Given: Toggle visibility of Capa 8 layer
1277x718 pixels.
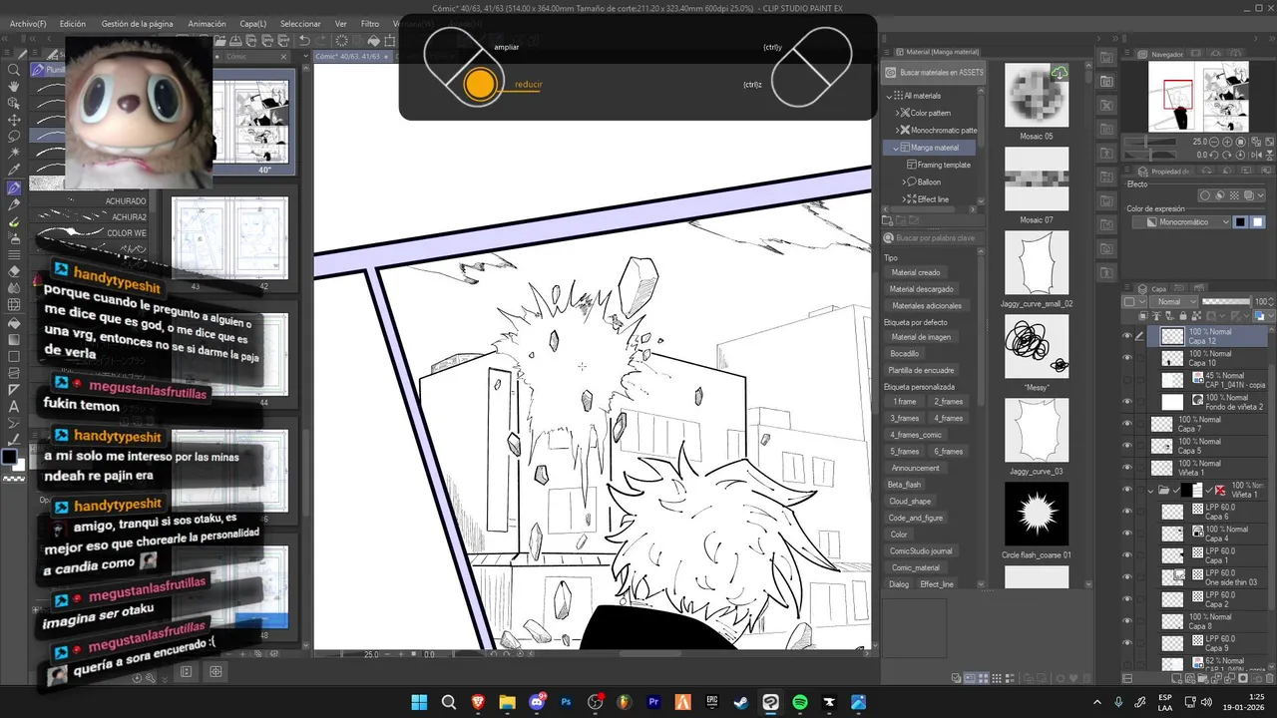Looking at the screenshot, I should point(1127,621).
